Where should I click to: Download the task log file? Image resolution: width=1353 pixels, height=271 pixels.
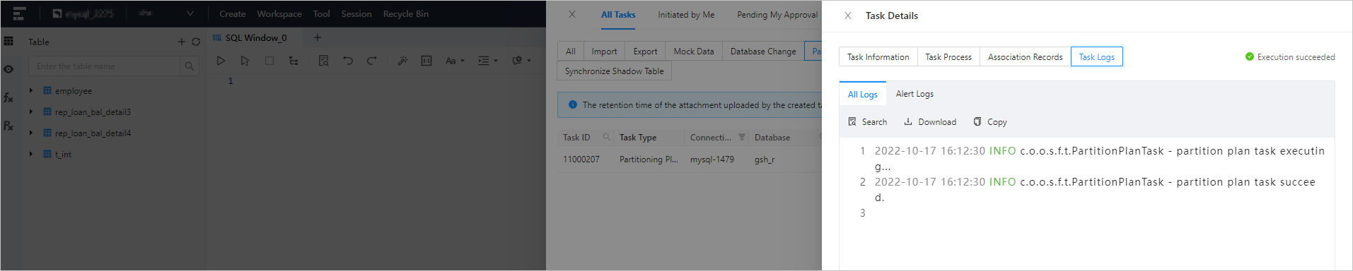click(x=929, y=122)
